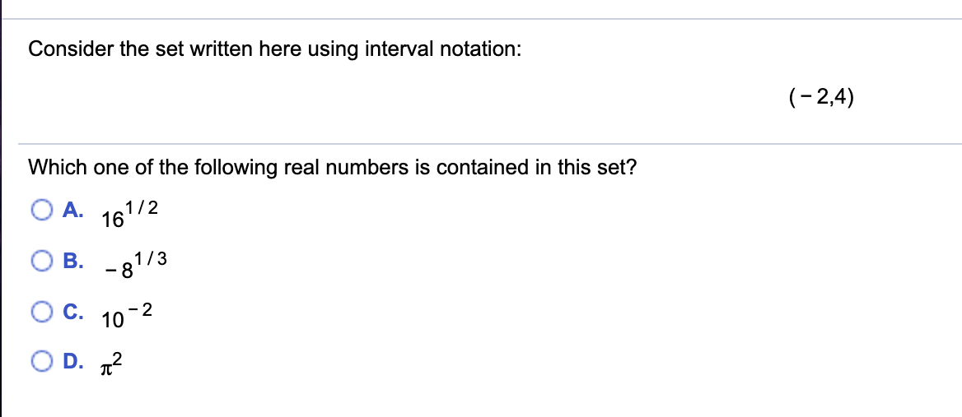Click the divider line above the question
This screenshot has height=417, width=962.
[x=490, y=144]
